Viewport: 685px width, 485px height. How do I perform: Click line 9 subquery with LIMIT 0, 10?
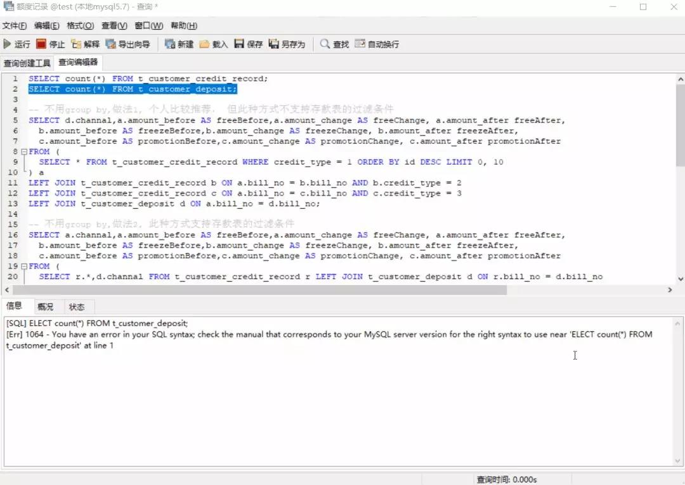(271, 162)
